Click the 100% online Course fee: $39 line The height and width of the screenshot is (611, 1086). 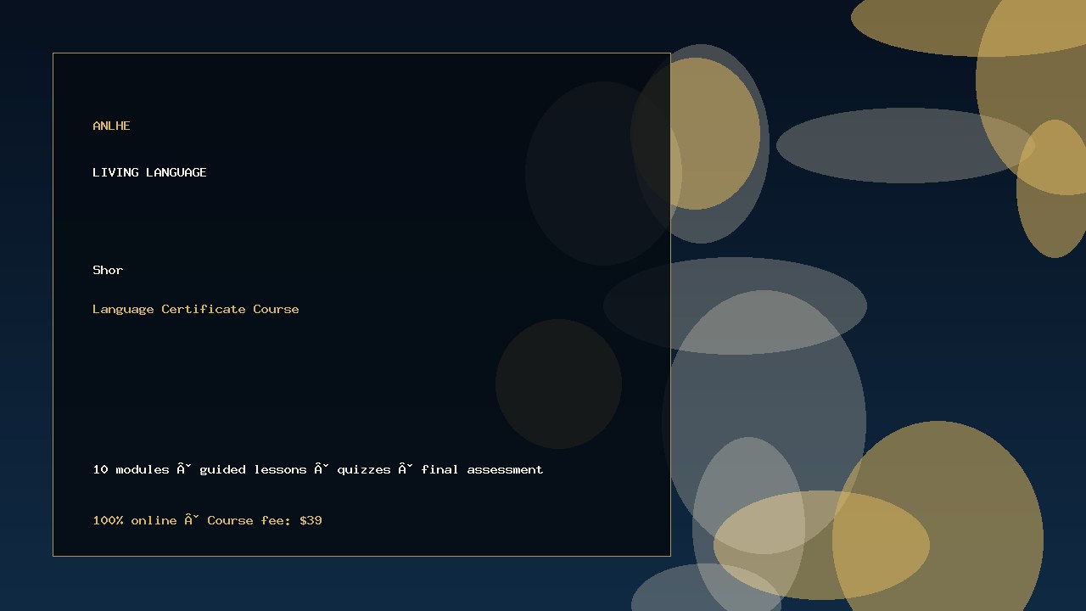pos(207,520)
